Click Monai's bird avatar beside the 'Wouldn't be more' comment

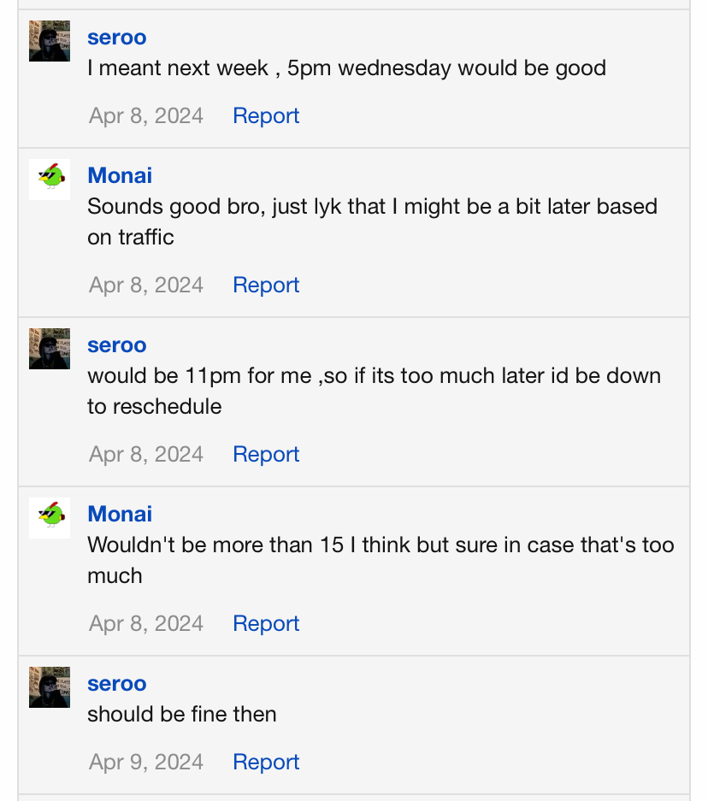(50, 518)
